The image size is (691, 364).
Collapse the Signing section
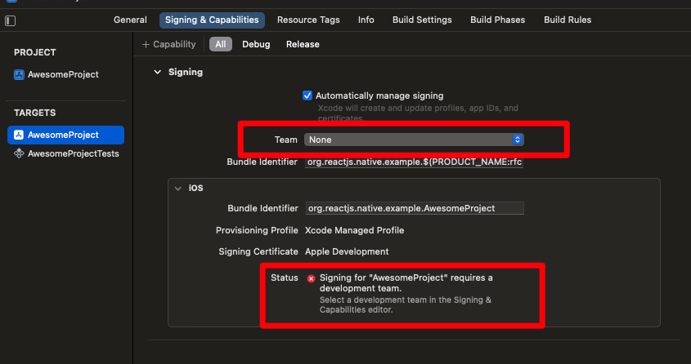point(157,72)
